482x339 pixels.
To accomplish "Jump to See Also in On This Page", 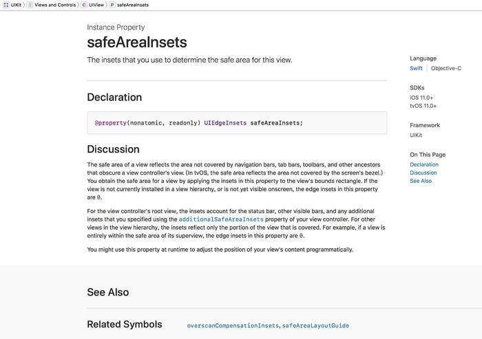I will tap(421, 181).
